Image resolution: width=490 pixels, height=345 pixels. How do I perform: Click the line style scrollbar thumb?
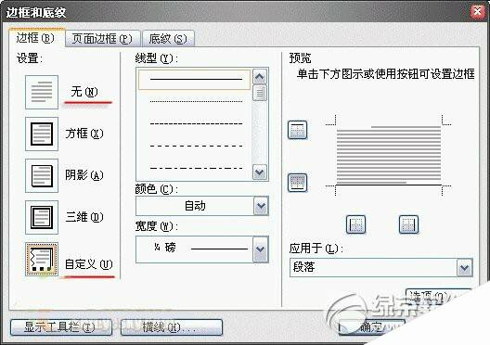tap(260, 93)
